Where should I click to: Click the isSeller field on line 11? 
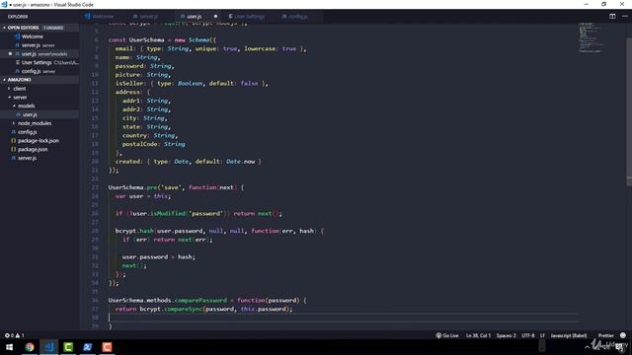[x=129, y=83]
